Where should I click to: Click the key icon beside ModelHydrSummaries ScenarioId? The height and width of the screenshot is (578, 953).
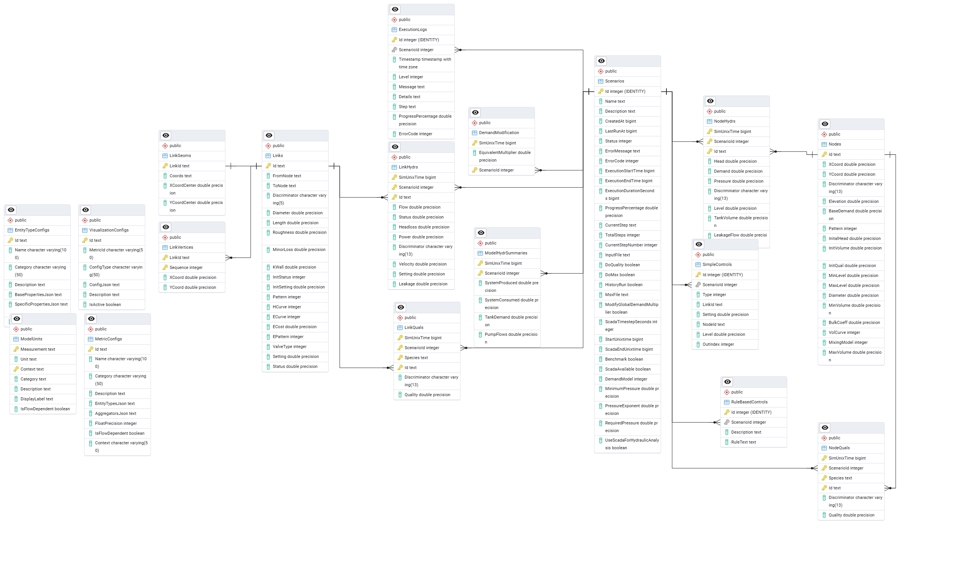(480, 274)
